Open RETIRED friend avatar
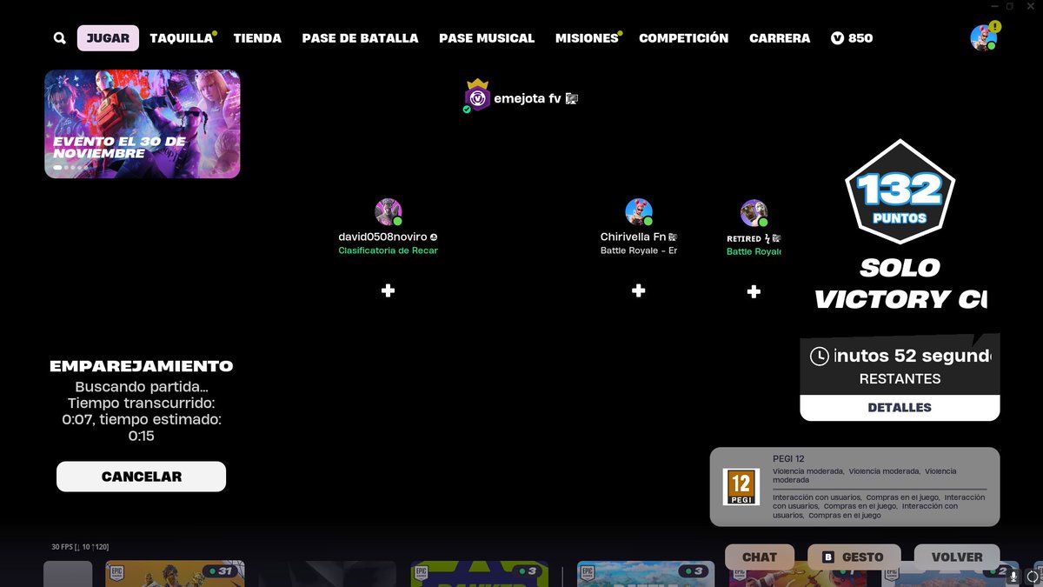The width and height of the screenshot is (1043, 587). [754, 213]
